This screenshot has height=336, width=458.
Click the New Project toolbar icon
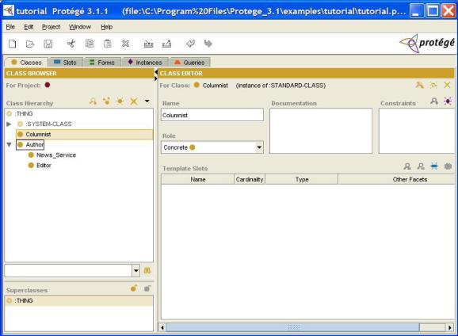coord(12,44)
